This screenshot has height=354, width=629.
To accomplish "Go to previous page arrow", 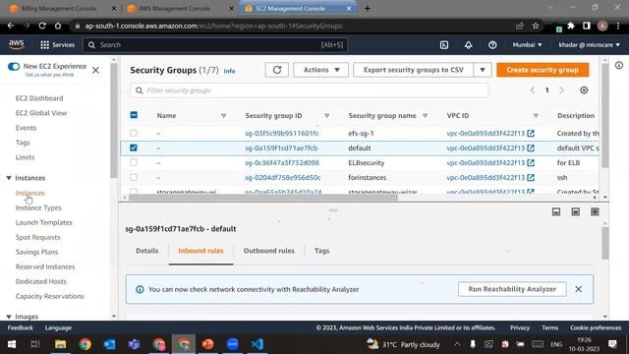I will click(533, 90).
